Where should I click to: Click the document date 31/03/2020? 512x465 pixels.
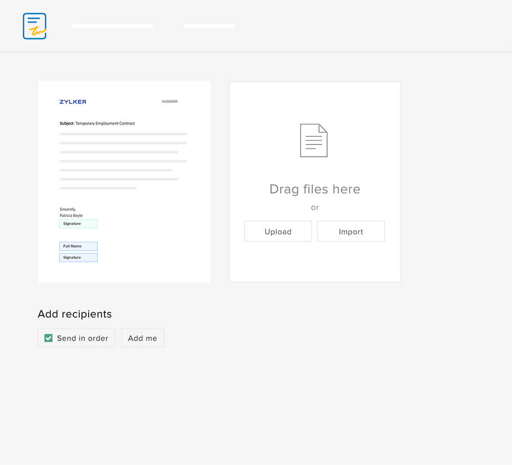[169, 102]
